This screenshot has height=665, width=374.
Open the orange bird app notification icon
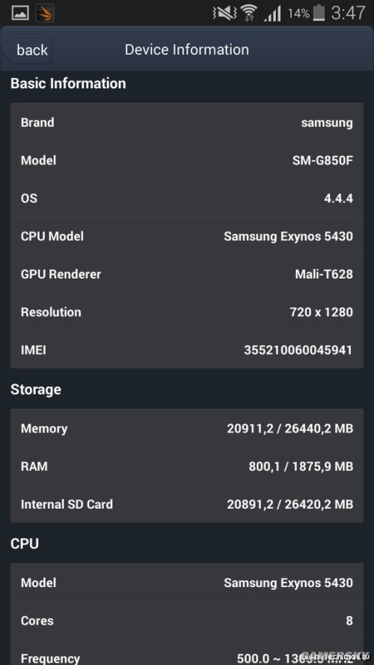click(46, 13)
